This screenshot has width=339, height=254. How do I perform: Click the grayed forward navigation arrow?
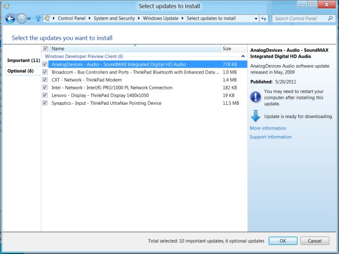[x=21, y=19]
